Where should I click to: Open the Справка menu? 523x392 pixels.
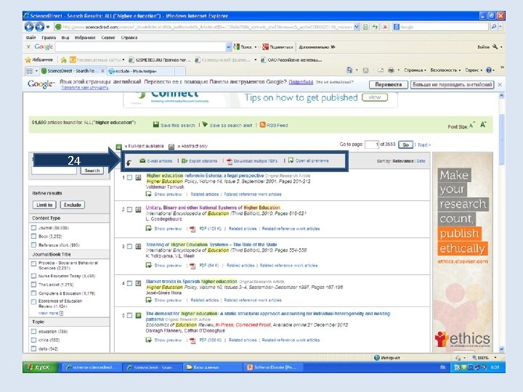click(x=129, y=38)
